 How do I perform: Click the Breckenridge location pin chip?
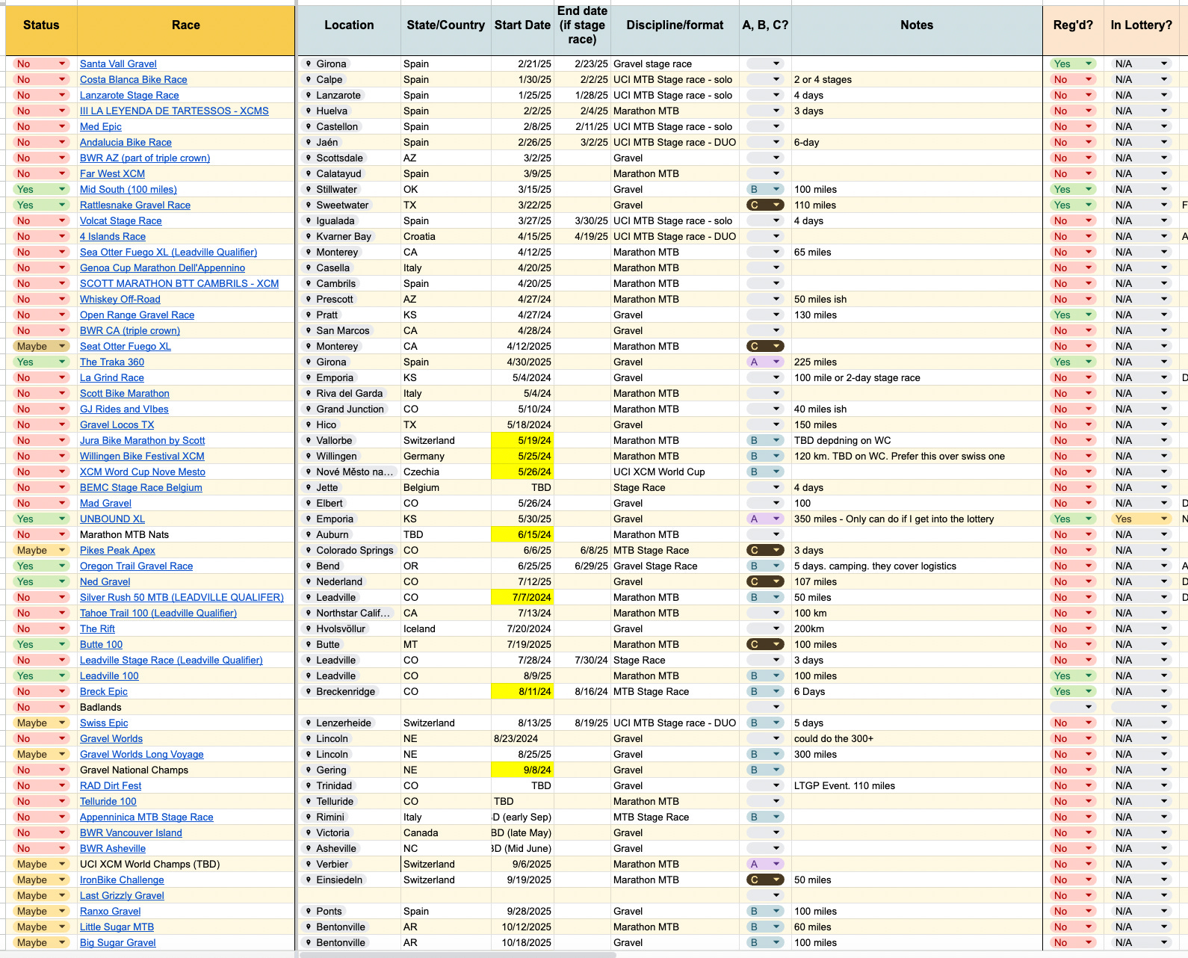pos(339,691)
